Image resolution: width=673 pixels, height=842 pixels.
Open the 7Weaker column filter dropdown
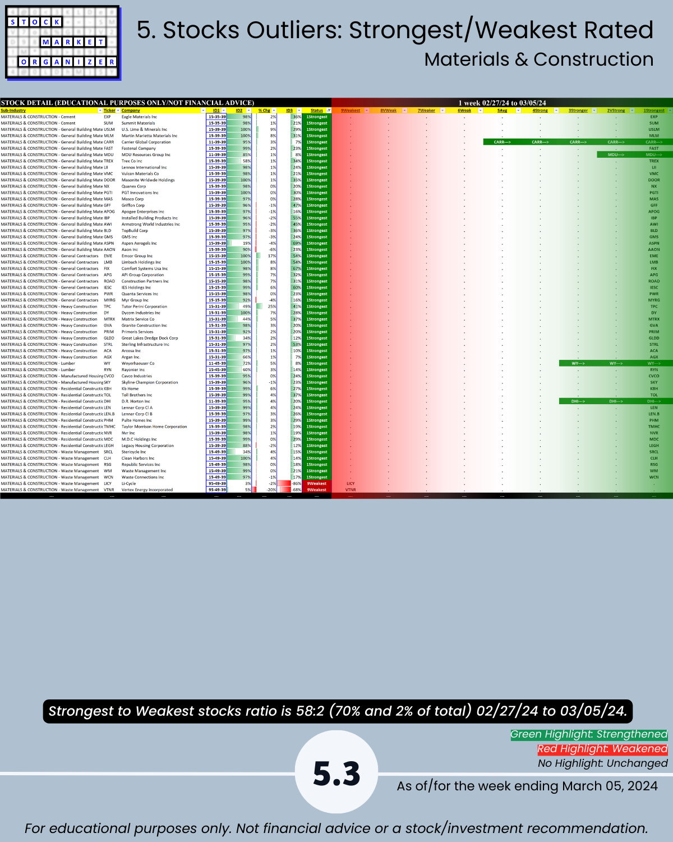coord(442,111)
